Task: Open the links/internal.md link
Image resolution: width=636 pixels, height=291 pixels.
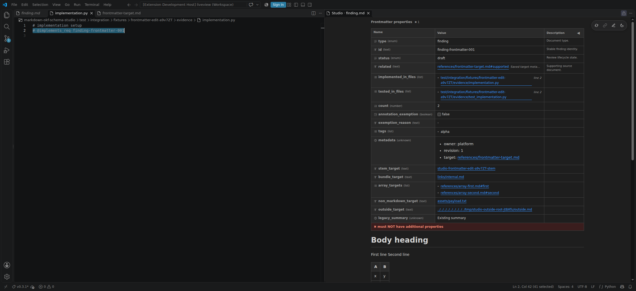Action: (x=450, y=177)
